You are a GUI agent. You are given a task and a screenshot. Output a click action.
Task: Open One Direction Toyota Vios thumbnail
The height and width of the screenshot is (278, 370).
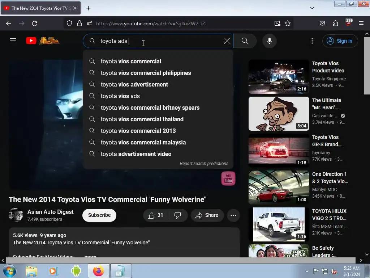click(279, 187)
